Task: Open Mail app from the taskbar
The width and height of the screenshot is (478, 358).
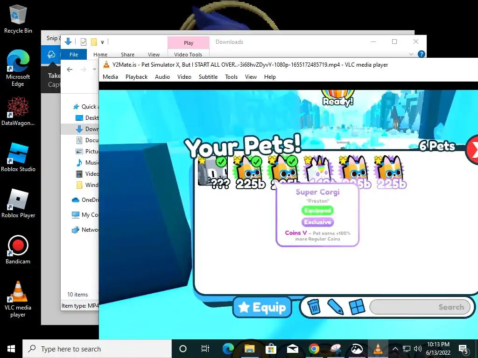Action: [x=292, y=349]
